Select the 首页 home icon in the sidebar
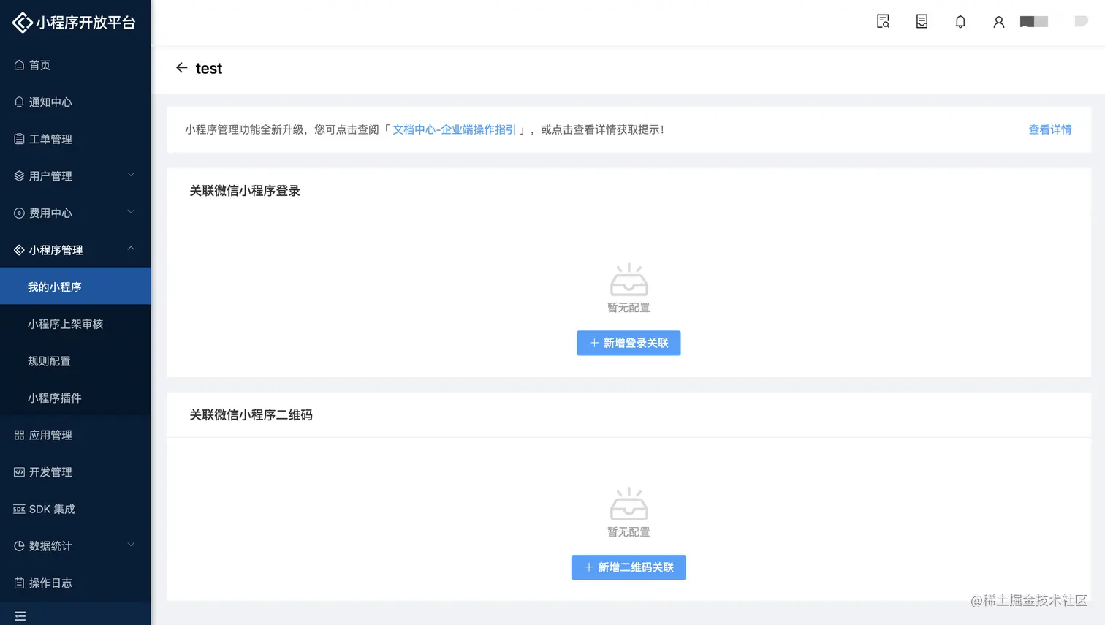 pos(20,64)
